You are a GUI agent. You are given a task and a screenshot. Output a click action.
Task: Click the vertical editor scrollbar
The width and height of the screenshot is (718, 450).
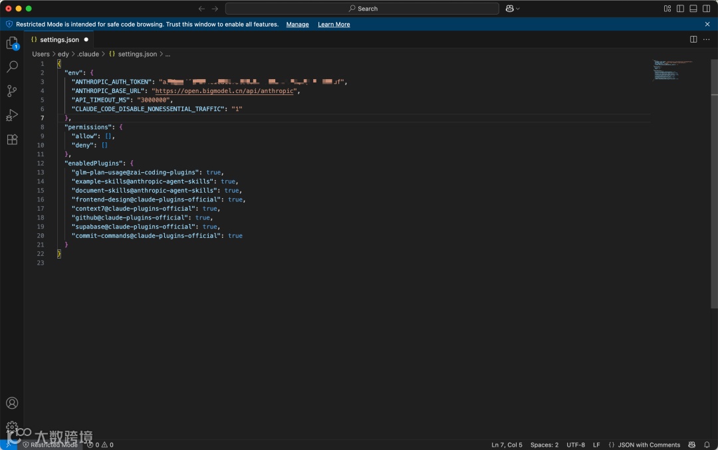714,183
